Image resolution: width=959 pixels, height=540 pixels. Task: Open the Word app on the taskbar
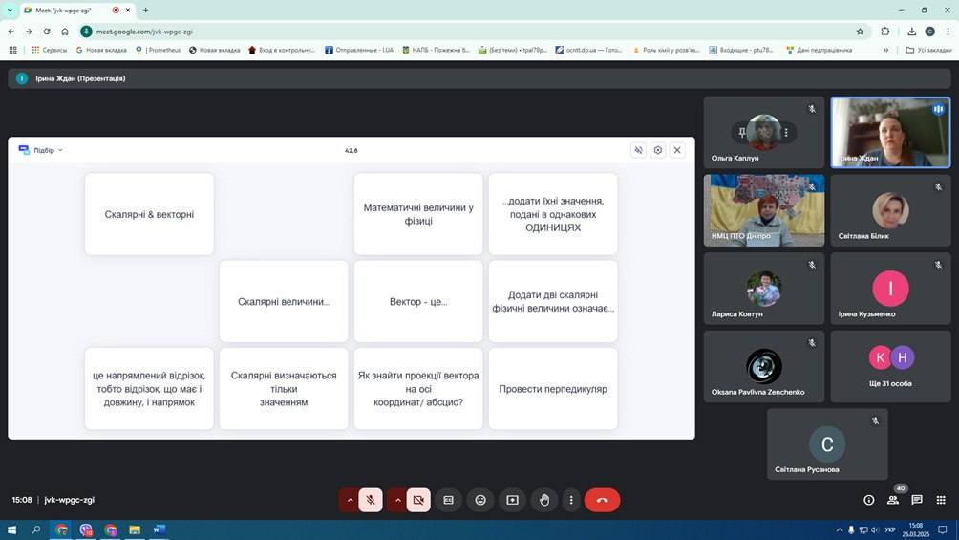(160, 529)
